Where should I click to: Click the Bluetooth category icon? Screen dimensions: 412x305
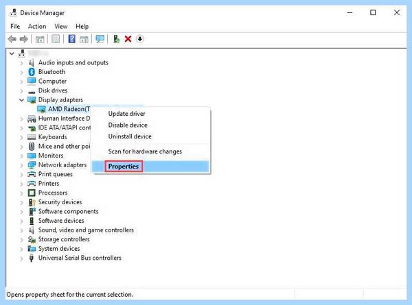pos(32,72)
